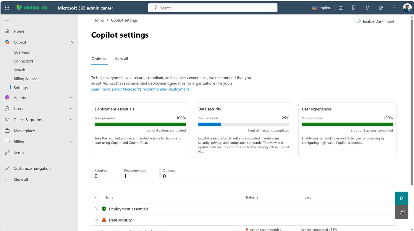This screenshot has height=231, width=414.
Task: Collapse the Copilot sidebar section chevron
Action: pyautogui.click(x=71, y=42)
